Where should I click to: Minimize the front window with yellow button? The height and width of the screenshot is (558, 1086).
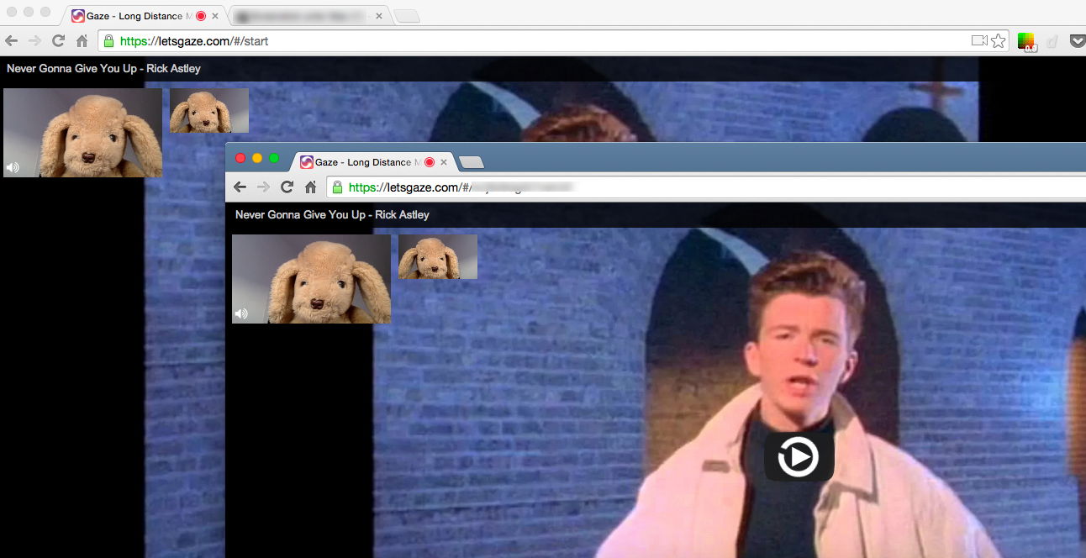coord(257,158)
